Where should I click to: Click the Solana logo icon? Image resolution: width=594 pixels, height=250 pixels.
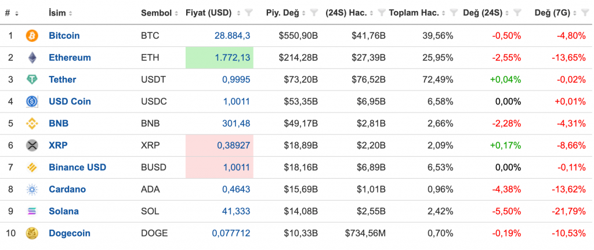point(32,211)
